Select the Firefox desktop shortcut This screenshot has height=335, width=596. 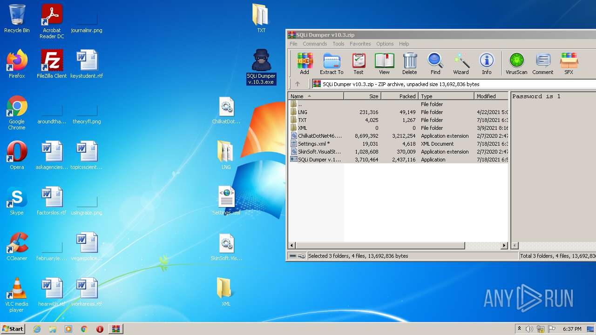click(x=17, y=64)
